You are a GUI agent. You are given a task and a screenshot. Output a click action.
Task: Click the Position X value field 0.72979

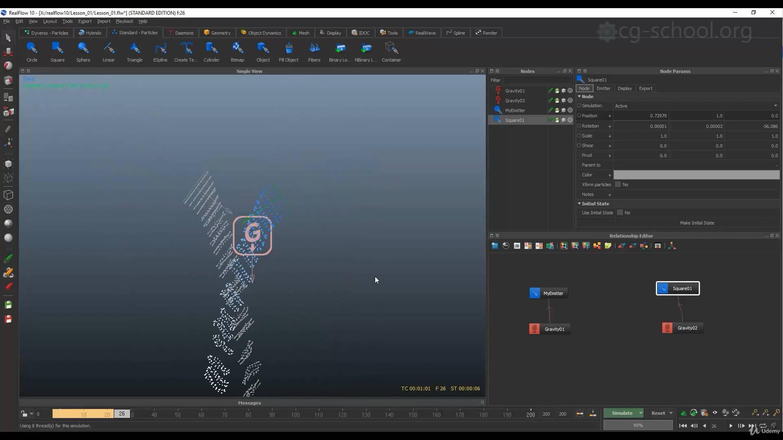tap(641, 116)
